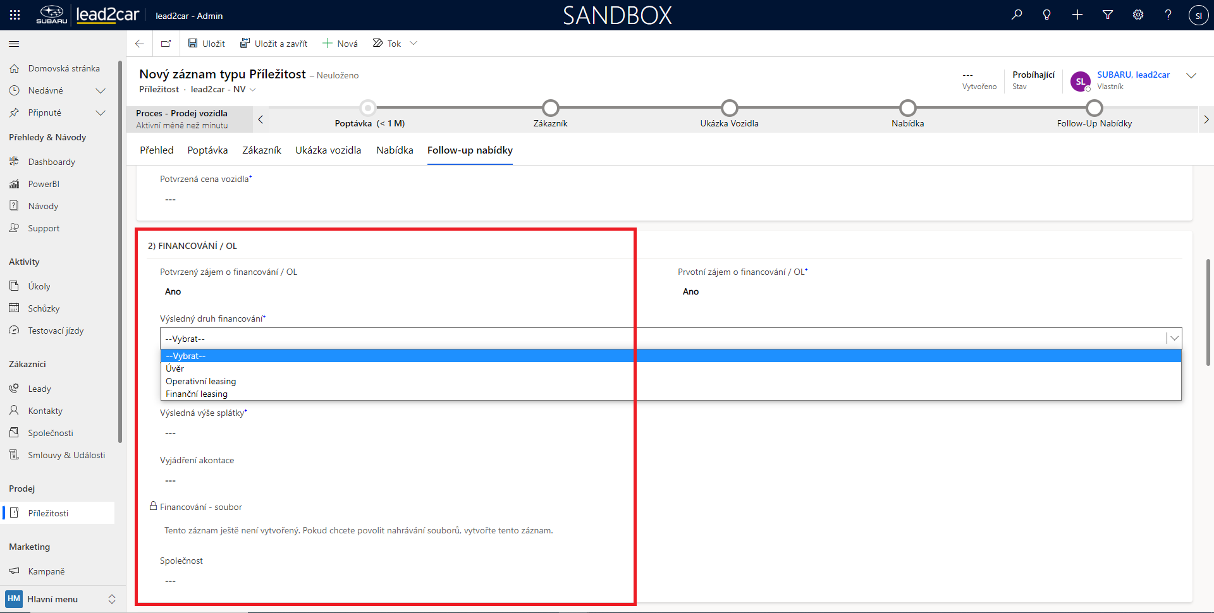Open the settings gear icon
The width and height of the screenshot is (1214, 613).
[1138, 15]
